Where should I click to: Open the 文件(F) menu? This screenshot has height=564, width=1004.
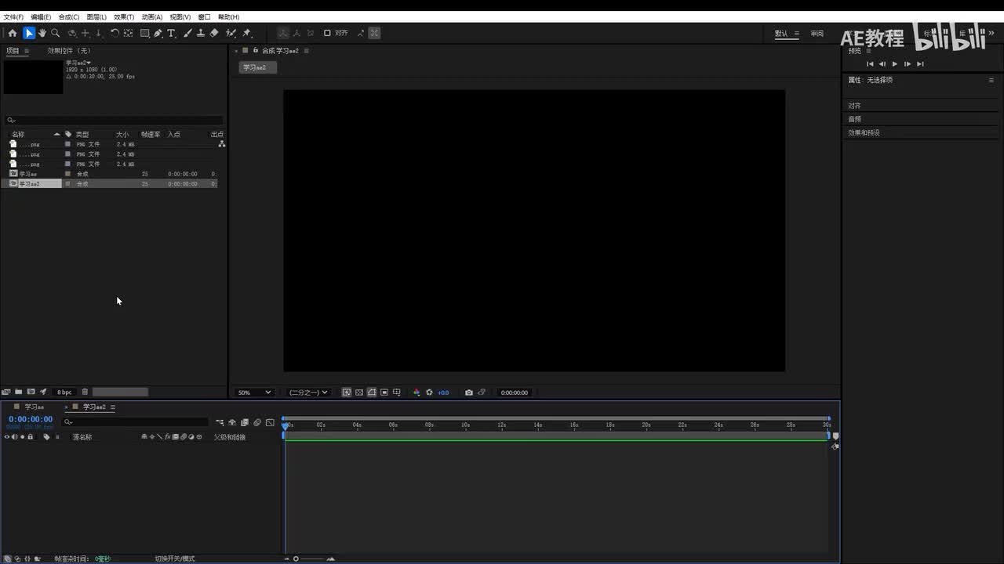coord(13,16)
